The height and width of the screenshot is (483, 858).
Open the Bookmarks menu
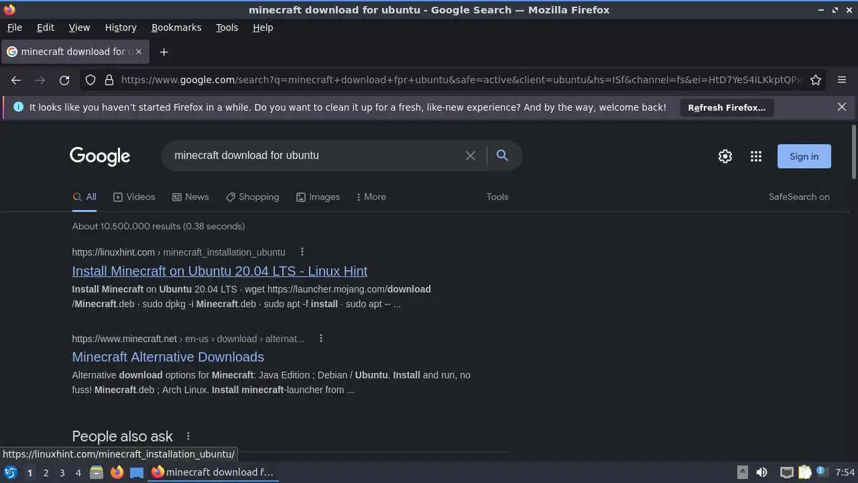pos(176,28)
